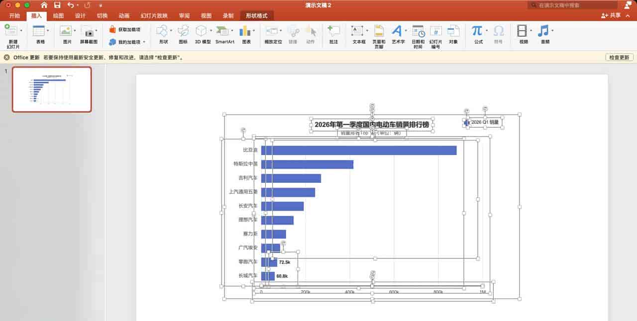637x321 pixels.
Task: Click the Table (表格) icon
Action: point(38,31)
